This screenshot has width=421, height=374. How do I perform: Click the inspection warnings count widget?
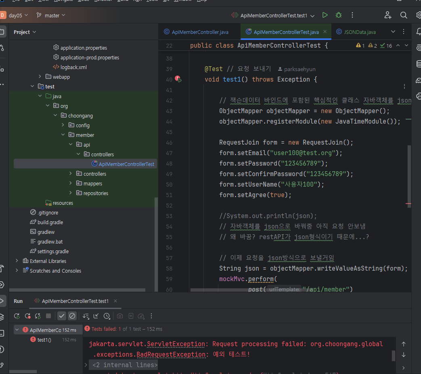tap(374, 45)
